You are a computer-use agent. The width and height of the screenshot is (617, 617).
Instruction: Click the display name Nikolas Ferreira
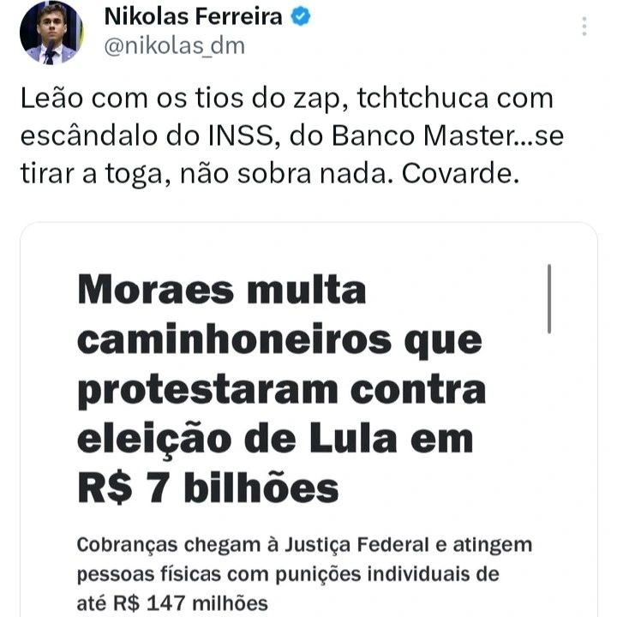(x=192, y=16)
